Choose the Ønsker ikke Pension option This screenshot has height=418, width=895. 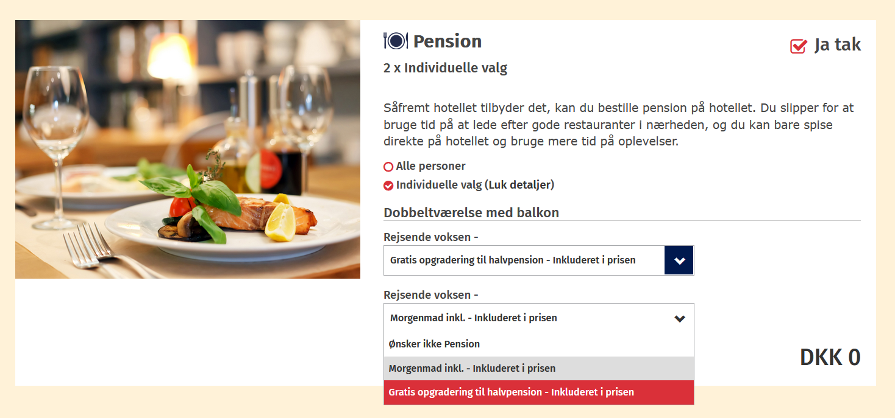coord(434,344)
